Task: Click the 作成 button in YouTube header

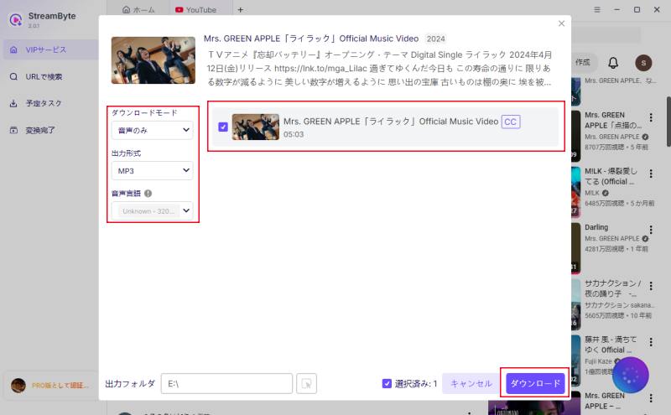Action: [x=582, y=63]
